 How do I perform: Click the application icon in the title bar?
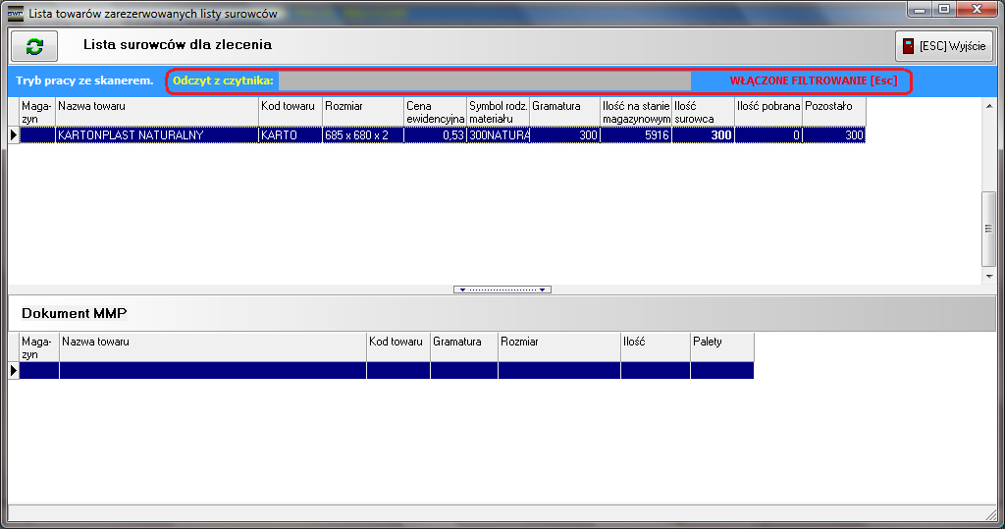coord(15,14)
